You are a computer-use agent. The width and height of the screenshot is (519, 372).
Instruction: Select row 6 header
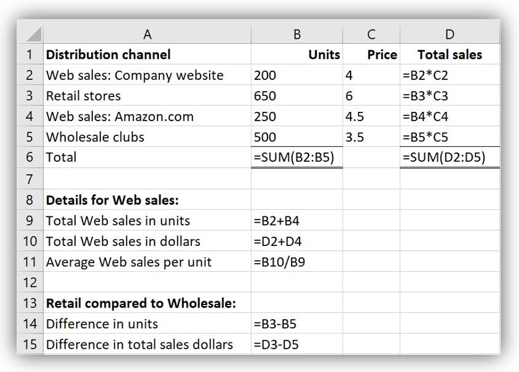30,157
